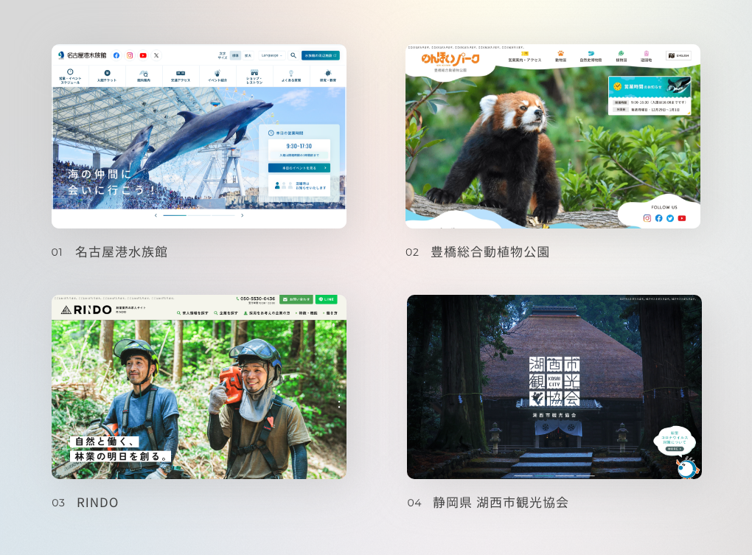Viewport: 752px width, 555px height.
Task: Open the red panda zoo site thumbnail
Action: 553,136
